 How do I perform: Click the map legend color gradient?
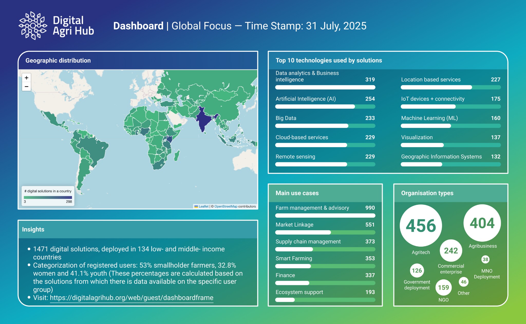point(48,197)
